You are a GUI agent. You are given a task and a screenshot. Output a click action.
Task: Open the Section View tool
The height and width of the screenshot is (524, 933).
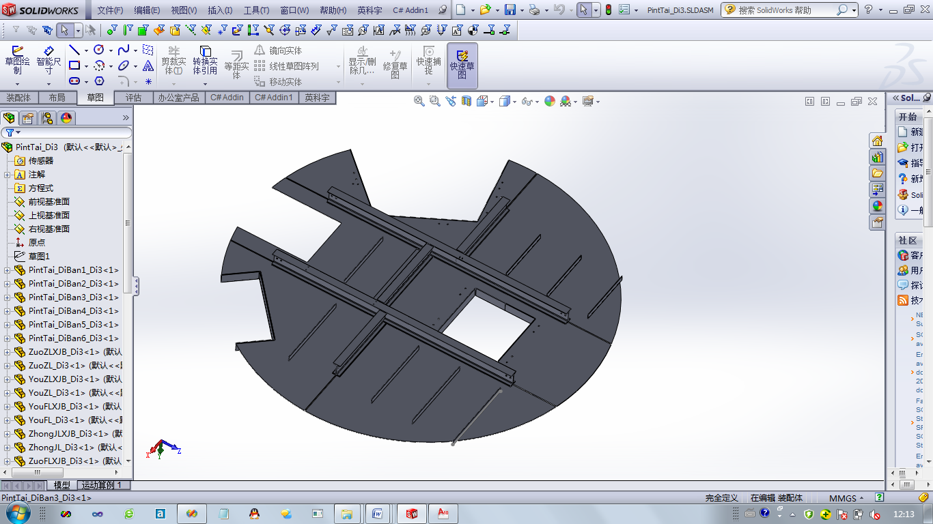click(466, 101)
